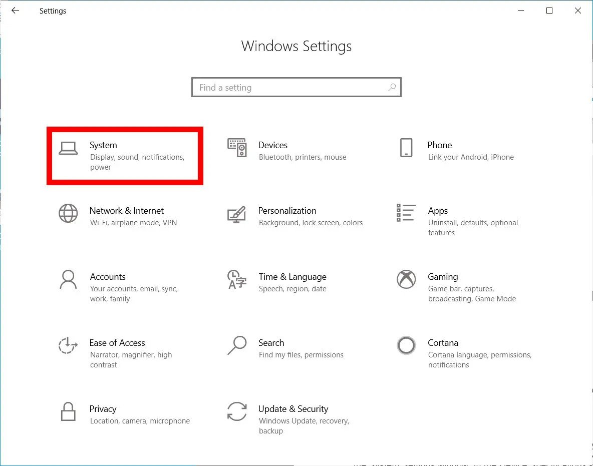593x466 pixels.
Task: Click the System laptop icon
Action: [68, 149]
